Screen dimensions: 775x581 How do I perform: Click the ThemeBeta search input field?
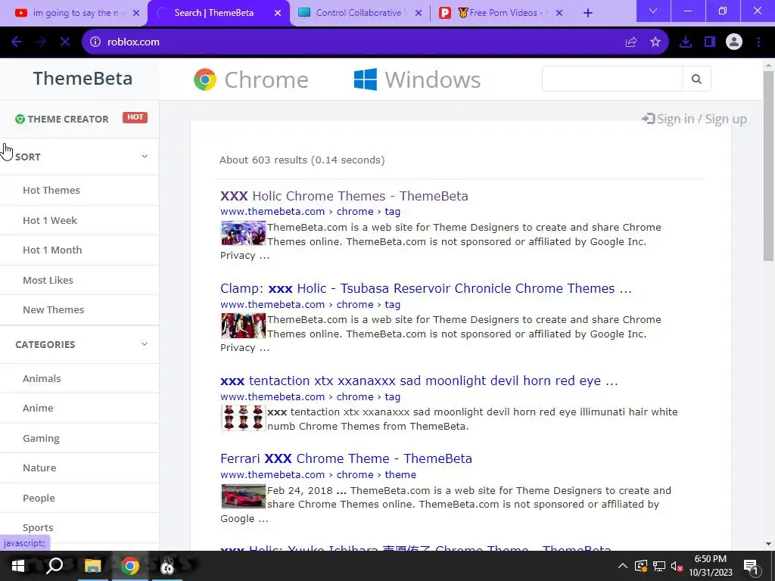612,79
